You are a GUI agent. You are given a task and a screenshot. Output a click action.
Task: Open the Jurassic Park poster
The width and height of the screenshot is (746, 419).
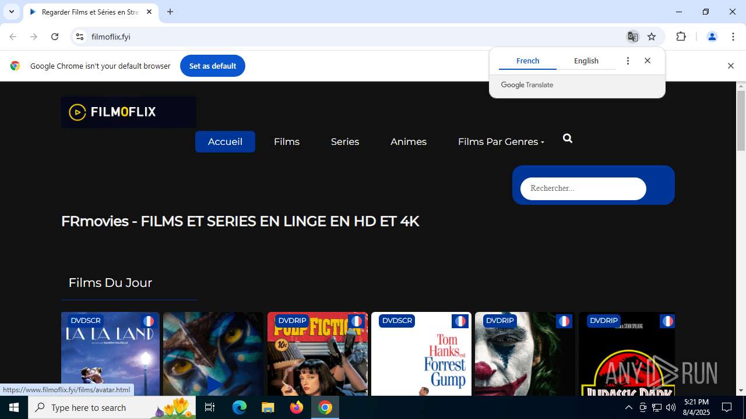point(627,354)
